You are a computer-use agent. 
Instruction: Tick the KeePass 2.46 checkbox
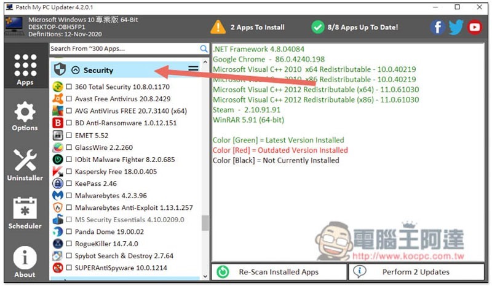tap(69, 184)
